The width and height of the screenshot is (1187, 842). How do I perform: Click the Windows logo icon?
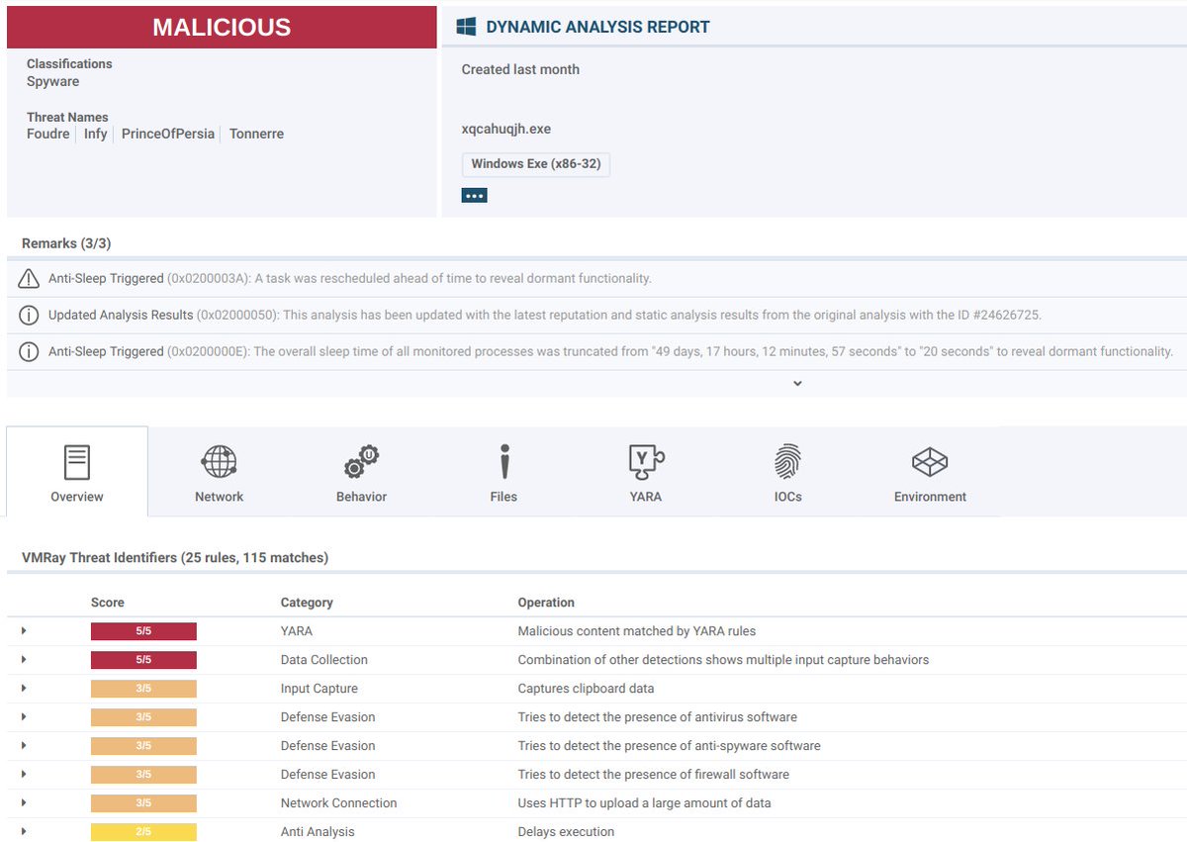(466, 27)
